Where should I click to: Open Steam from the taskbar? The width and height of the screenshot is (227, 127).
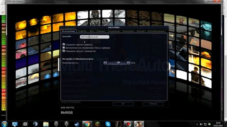pyautogui.click(x=77, y=124)
